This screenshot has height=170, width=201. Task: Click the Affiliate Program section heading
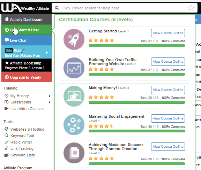pos(18,168)
